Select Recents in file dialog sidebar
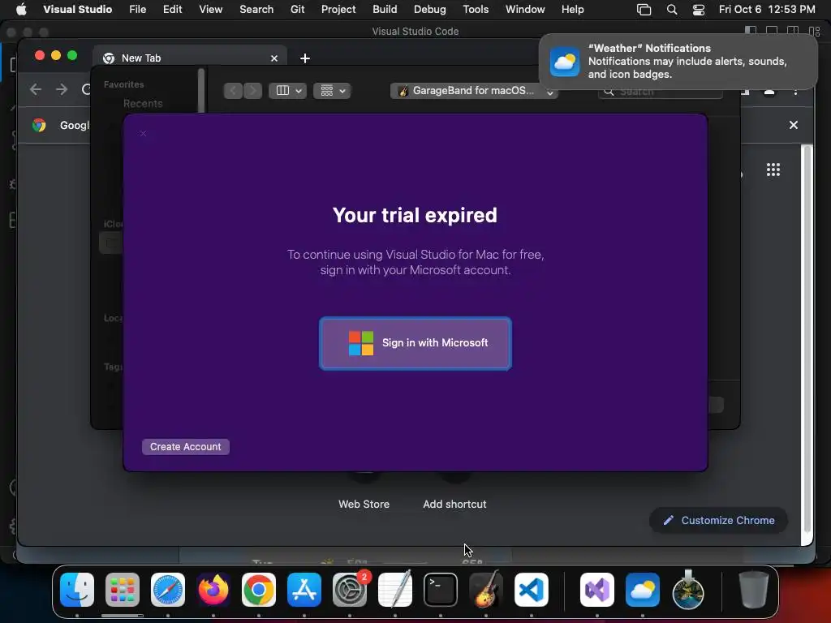 pyautogui.click(x=143, y=103)
